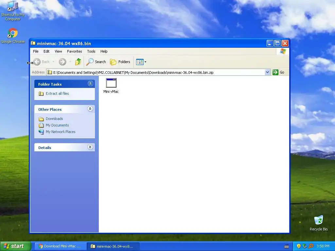The height and width of the screenshot is (251, 335).
Task: Expand the Back history dropdown arrow
Action: coord(53,62)
